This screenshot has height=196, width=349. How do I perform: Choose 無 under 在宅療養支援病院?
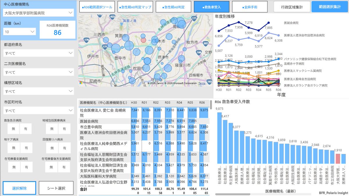pos(14,167)
